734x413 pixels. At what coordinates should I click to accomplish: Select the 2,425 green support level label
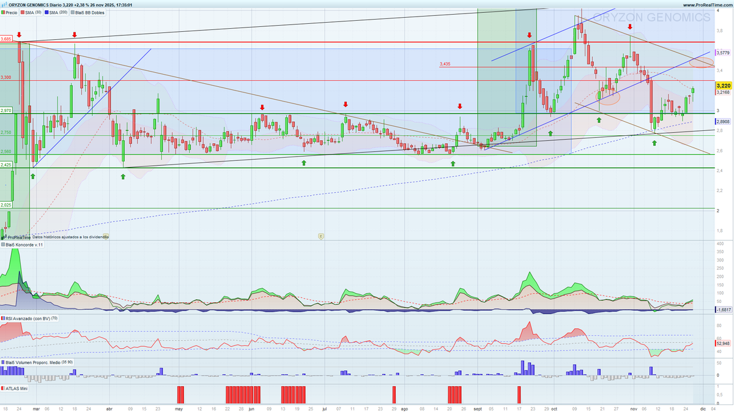6,165
